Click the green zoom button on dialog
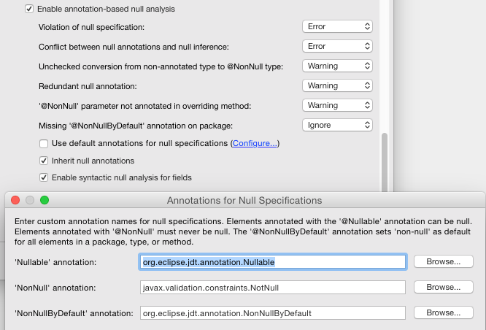The image size is (486, 330). pos(44,200)
